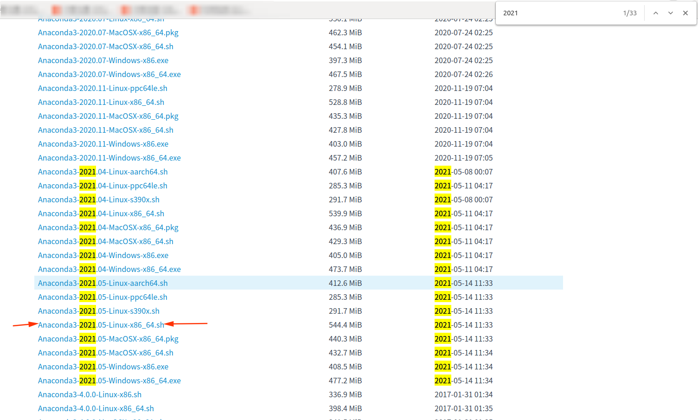
Task: Select the 467.5 MiB size cell
Action: 345,74
